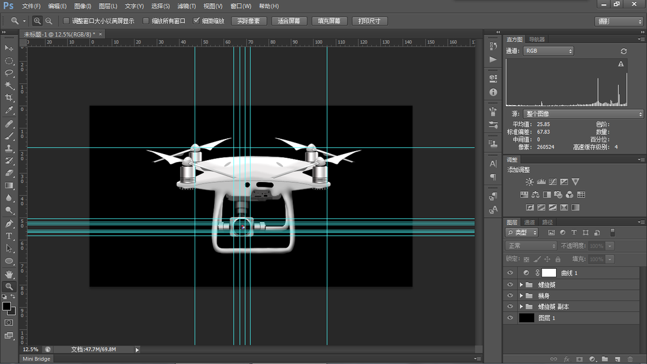
Task: Select the History Brush tool
Action: pos(8,161)
